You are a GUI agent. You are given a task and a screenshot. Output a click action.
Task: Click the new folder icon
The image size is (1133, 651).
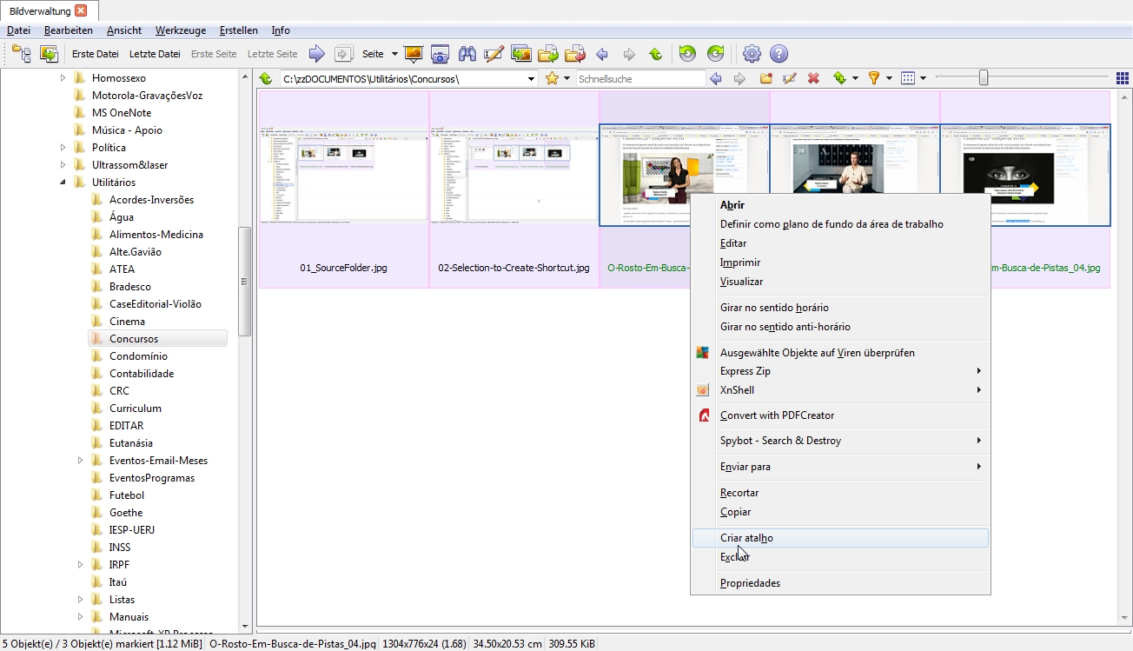766,78
